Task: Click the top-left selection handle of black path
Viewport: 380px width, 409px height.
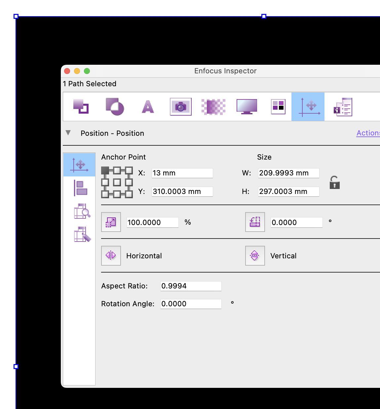Action: pos(16,16)
